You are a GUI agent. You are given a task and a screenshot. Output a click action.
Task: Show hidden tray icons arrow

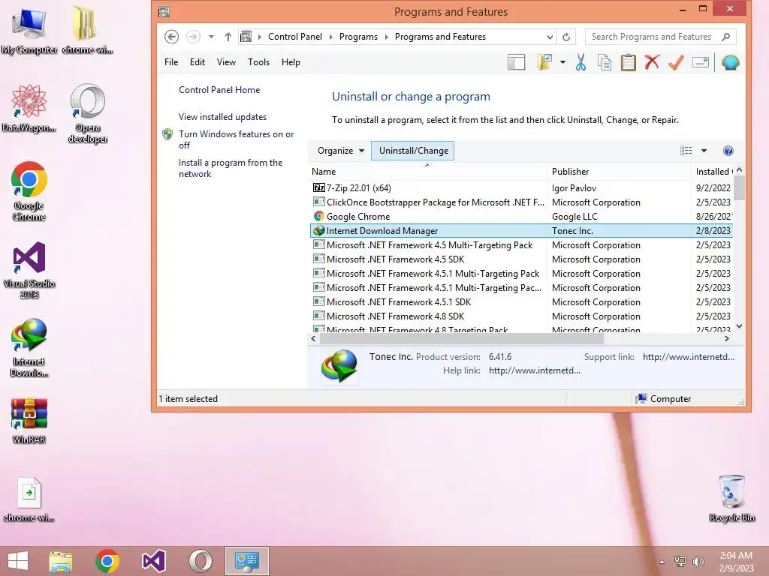pyautogui.click(x=662, y=562)
